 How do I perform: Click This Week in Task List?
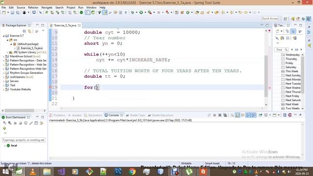[292, 71]
